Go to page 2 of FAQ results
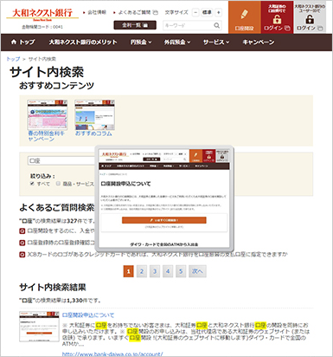Viewport: 333px width, 357px height. (142, 271)
